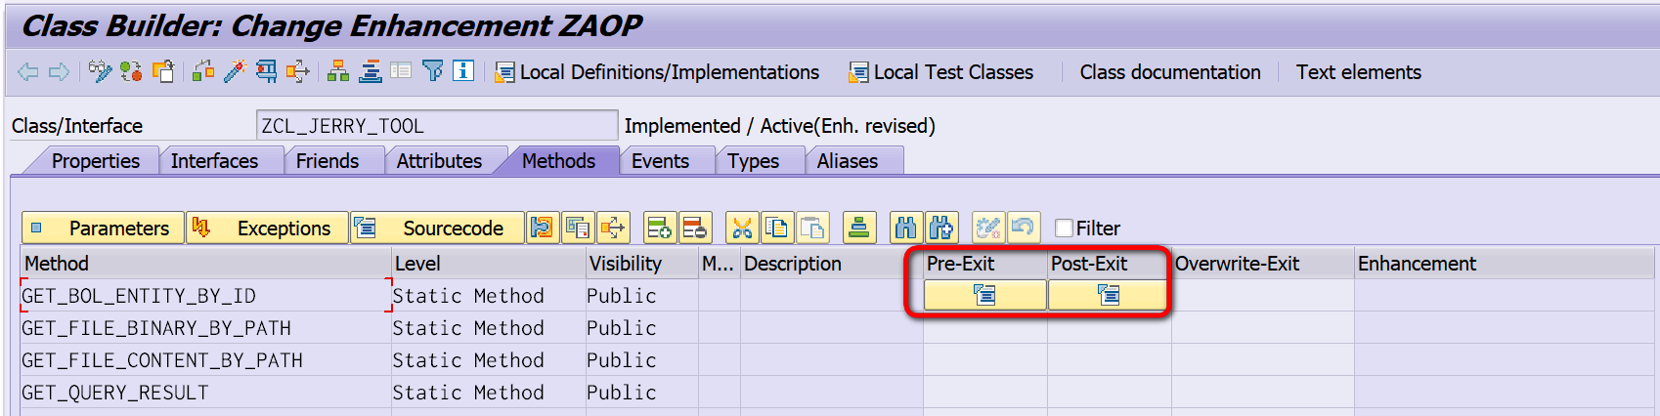Image resolution: width=1660 pixels, height=416 pixels.
Task: Click the Find Next binoculars icon
Action: coord(941,229)
